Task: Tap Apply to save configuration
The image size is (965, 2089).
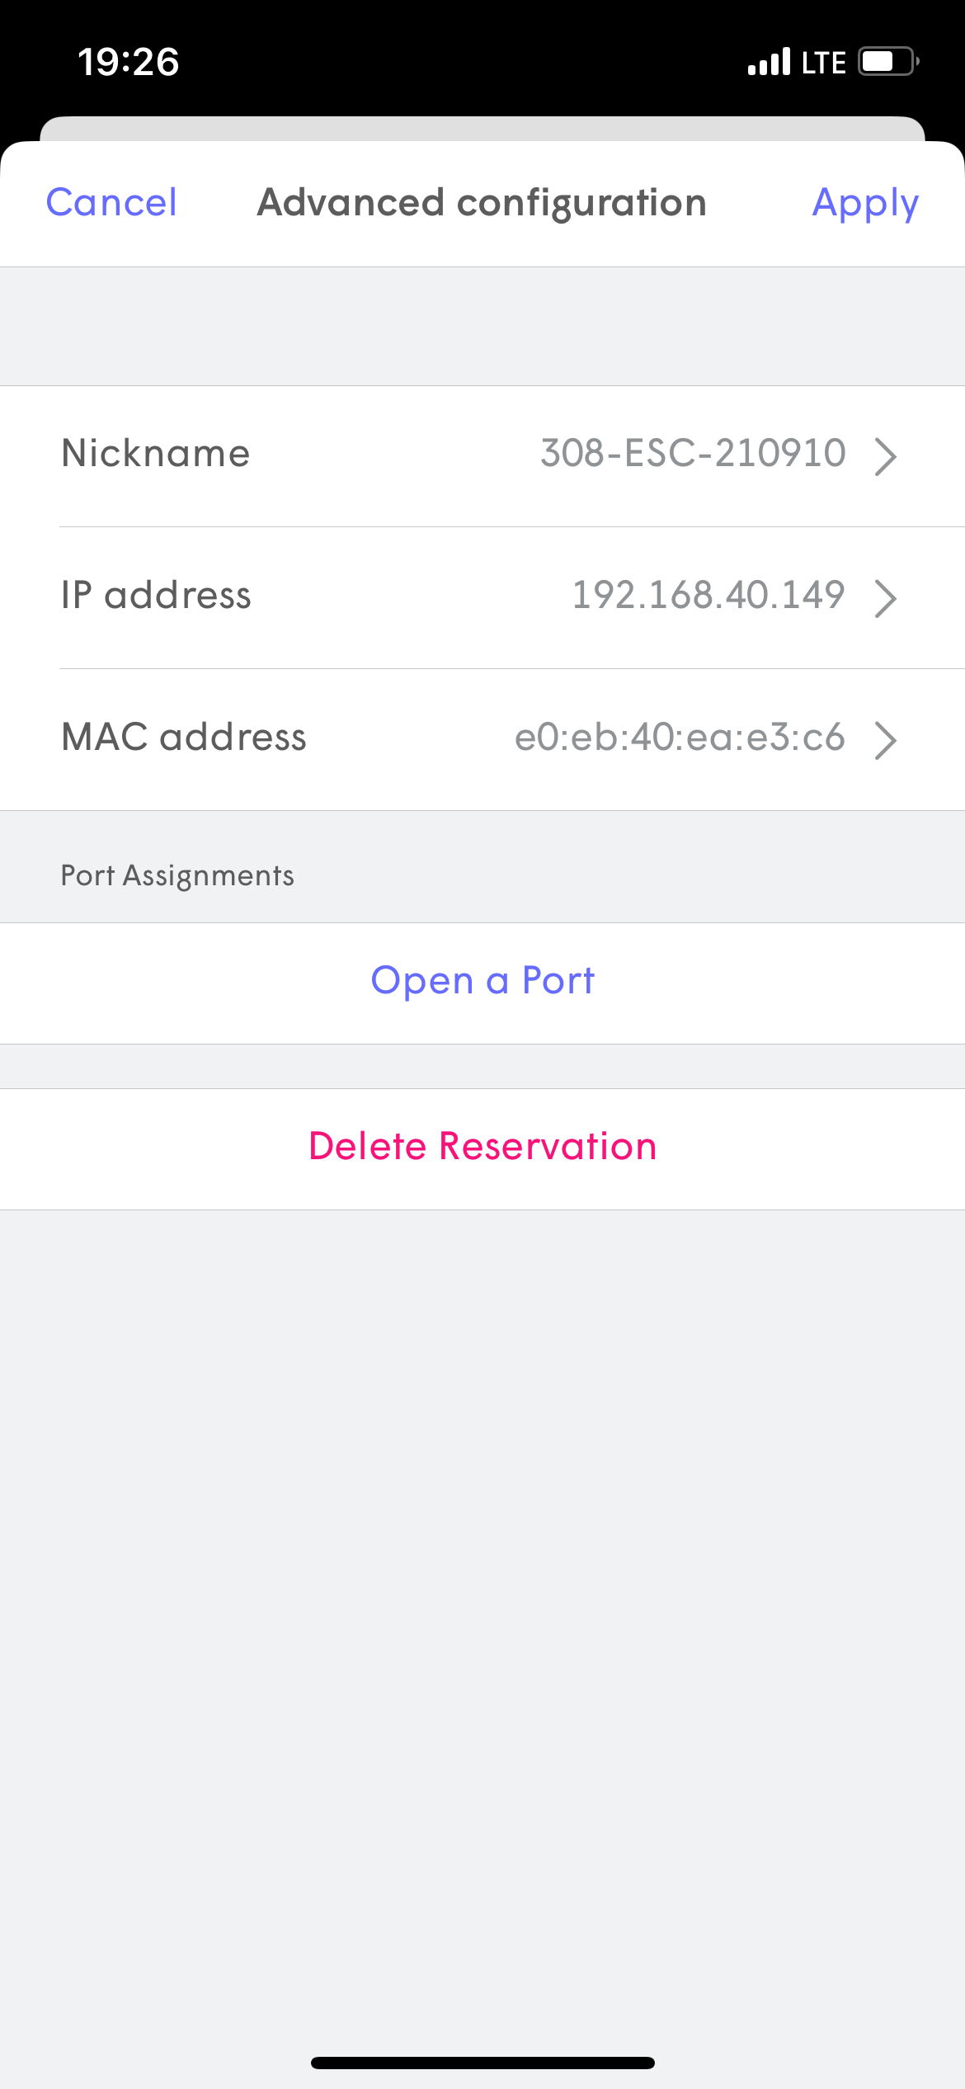Action: point(864,203)
